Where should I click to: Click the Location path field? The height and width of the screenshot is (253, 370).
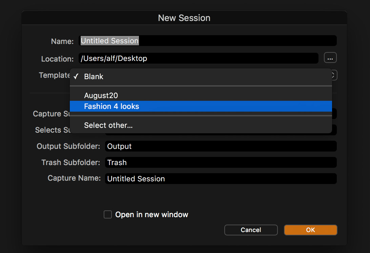pyautogui.click(x=199, y=58)
